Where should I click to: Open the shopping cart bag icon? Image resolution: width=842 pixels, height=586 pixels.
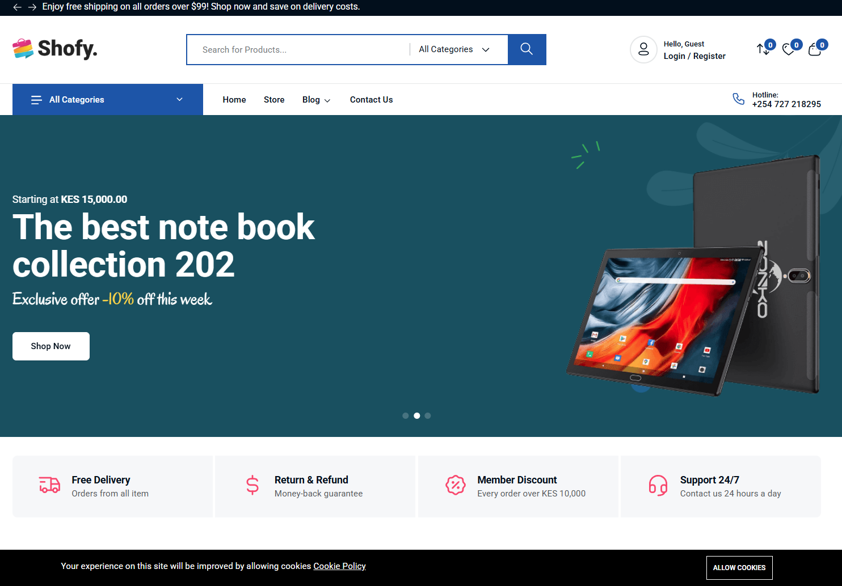click(815, 50)
